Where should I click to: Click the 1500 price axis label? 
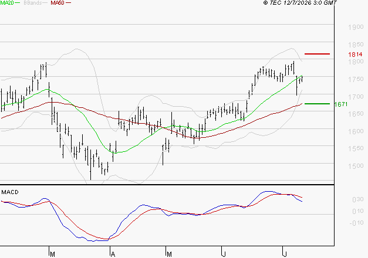pos(356,166)
